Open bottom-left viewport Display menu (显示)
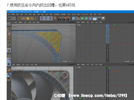The image size is (134, 100). (x=23, y=65)
